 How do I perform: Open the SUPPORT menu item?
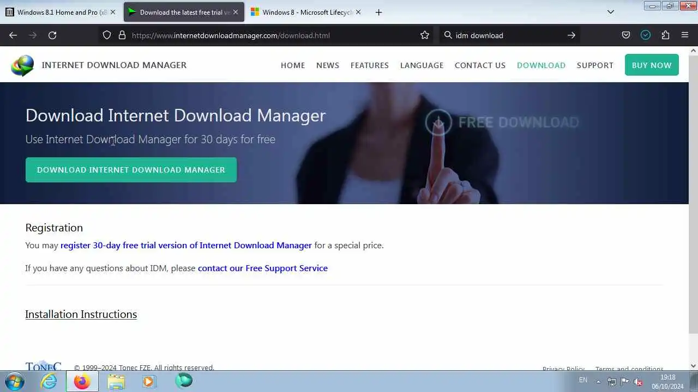595,65
